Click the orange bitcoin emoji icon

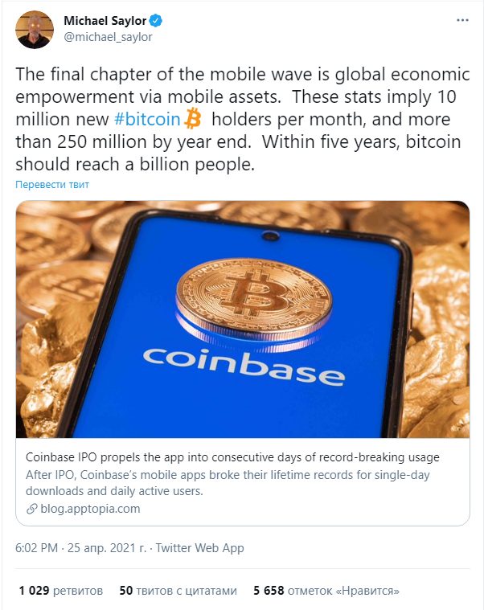point(192,119)
